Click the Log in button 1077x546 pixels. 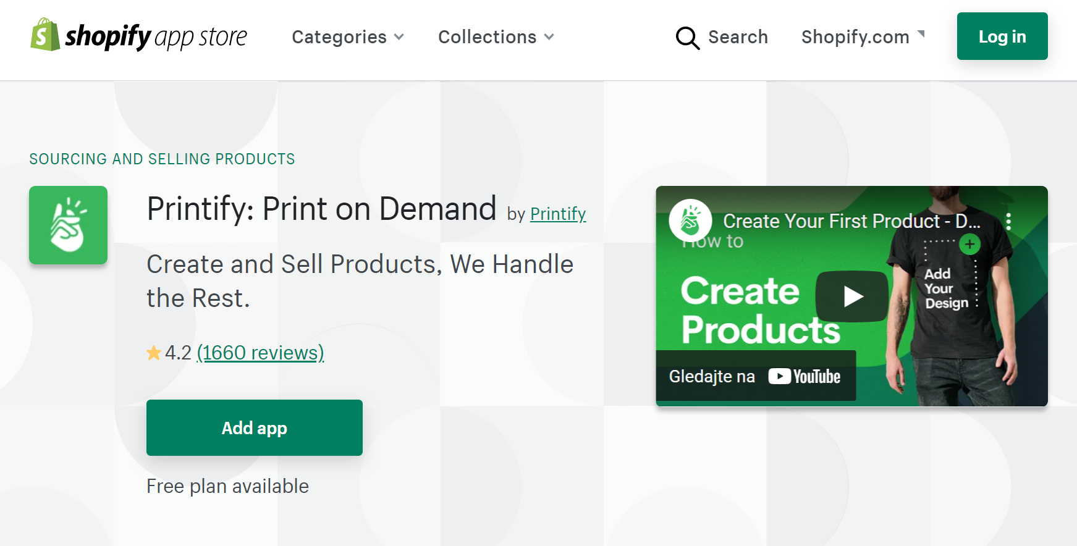[x=1002, y=36]
